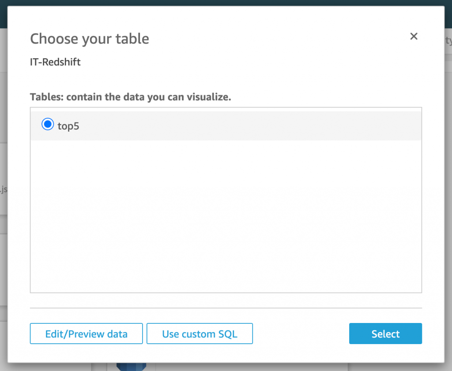
Task: Click the cut-off '.js' text at left edge
Action: click(x=4, y=190)
